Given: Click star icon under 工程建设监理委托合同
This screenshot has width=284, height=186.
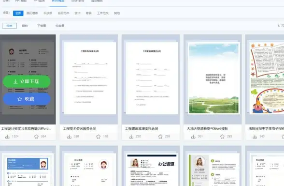Looking at the screenshot, I should (160, 137).
